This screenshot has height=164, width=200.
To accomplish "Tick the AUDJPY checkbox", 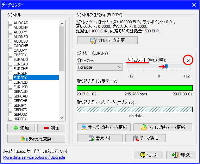I will tap(10, 32).
